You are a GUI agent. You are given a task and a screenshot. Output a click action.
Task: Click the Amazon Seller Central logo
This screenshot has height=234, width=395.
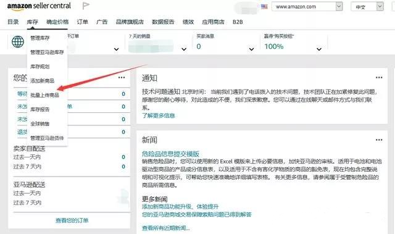(39, 6)
